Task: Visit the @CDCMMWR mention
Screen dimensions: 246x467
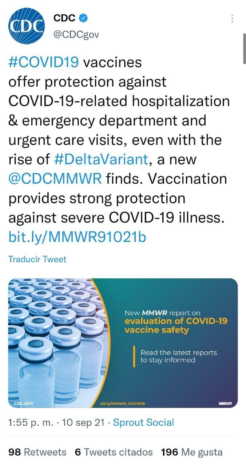Action: click(x=55, y=179)
